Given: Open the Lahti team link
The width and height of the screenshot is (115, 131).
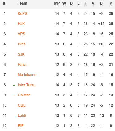Looking at the screenshot, I should tap(22, 116).
